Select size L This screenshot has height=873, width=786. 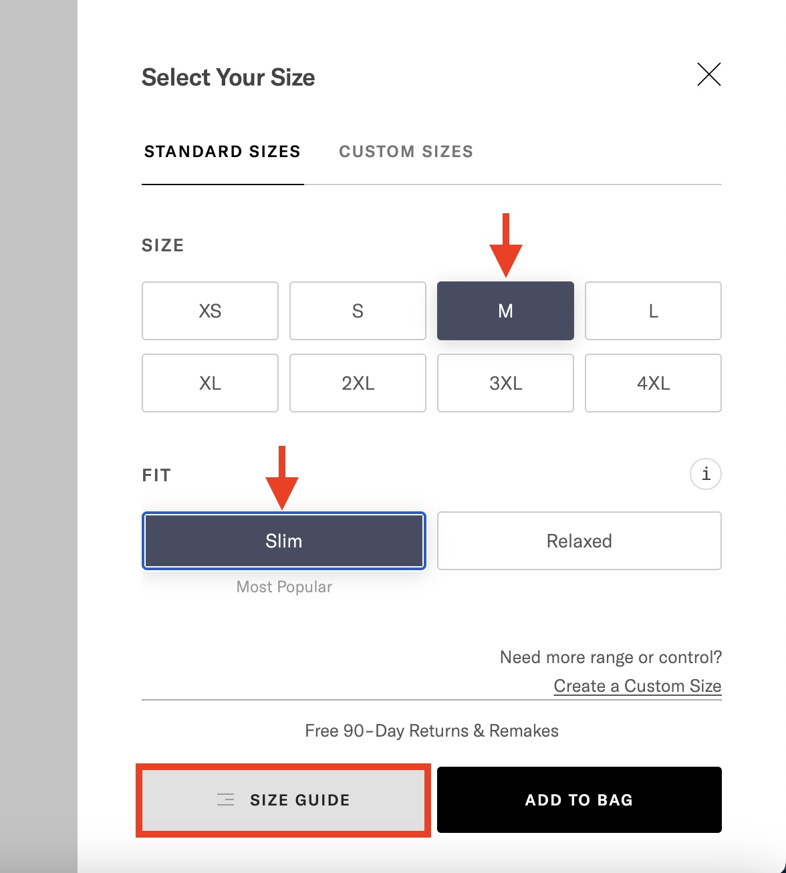point(653,311)
